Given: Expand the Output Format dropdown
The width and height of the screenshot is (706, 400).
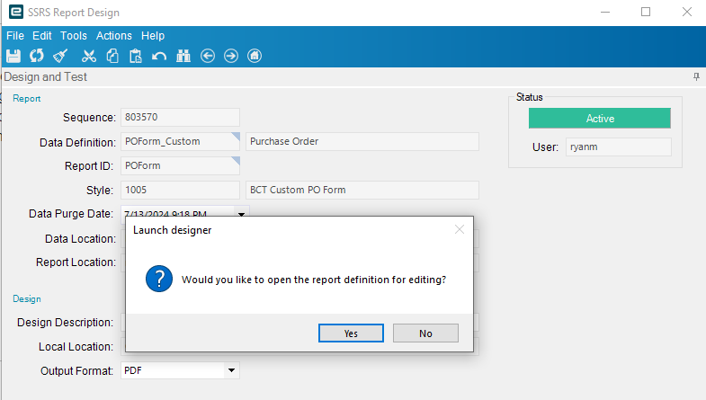Looking at the screenshot, I should pos(231,370).
